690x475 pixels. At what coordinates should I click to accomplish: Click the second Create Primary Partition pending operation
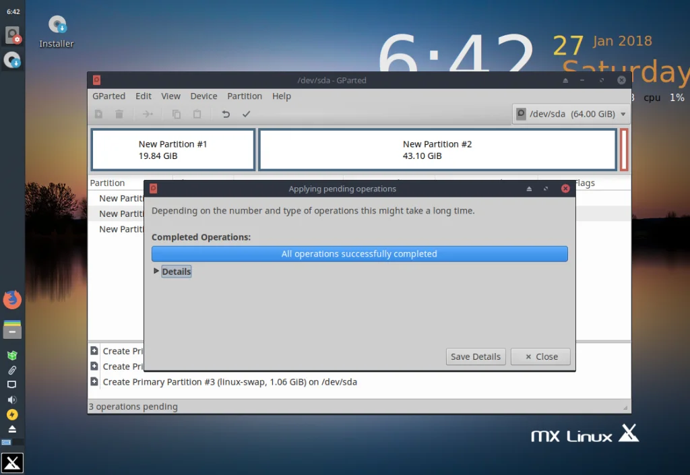pyautogui.click(x=123, y=367)
